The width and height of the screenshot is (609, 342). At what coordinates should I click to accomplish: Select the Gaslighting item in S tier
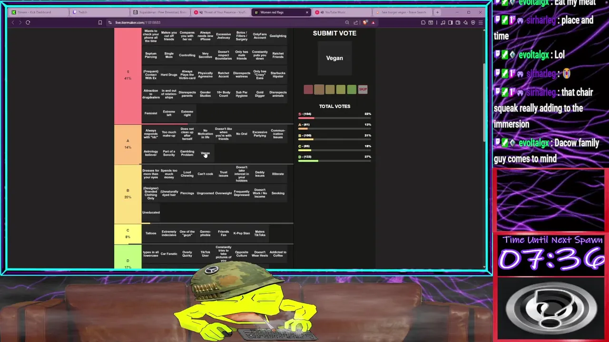coord(278,36)
